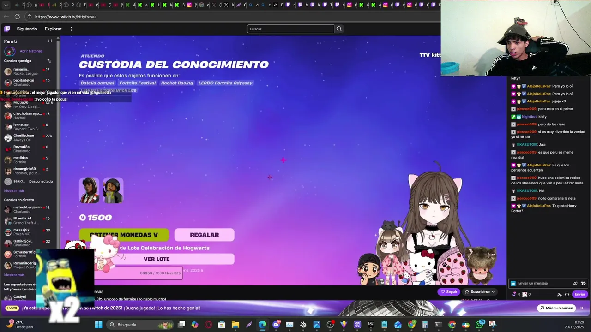Open chechobarrego channel playing Haxball
Image resolution: width=591 pixels, height=332 pixels.
tap(28, 116)
